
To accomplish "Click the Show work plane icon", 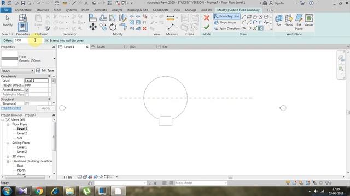I will 289,21.
